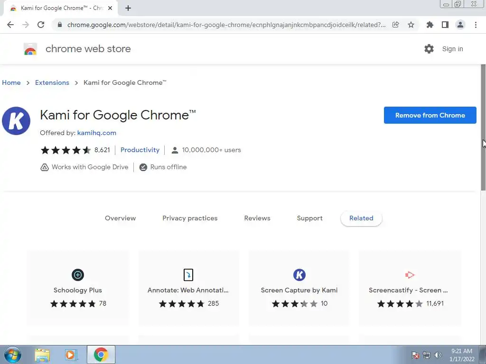Close the Kami for Google Chrome tab
This screenshot has width=486, height=364.
tap(110, 8)
